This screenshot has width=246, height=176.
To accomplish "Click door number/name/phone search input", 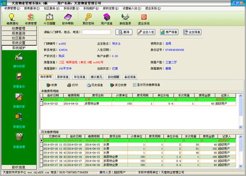I will [x=96, y=32].
